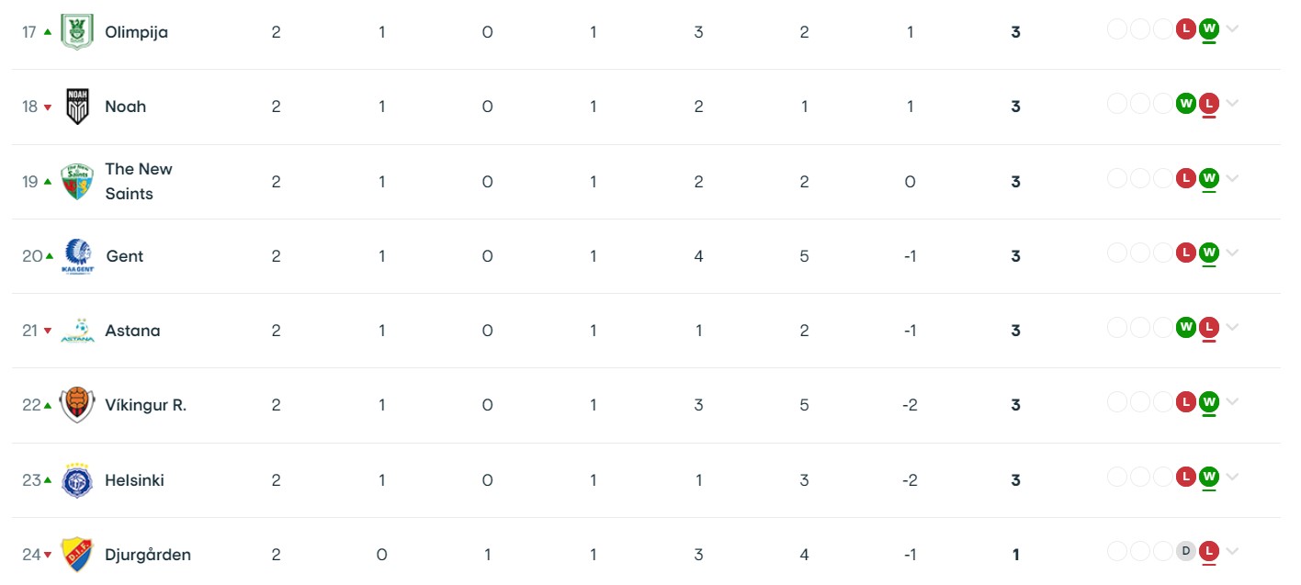The image size is (1301, 585).
Task: Expand Olimpija's form details chevron
Action: 1232,29
